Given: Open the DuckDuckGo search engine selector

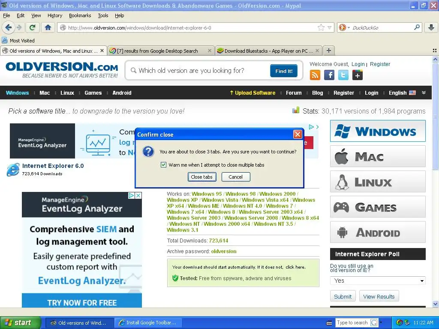Looking at the screenshot, I should click(343, 27).
